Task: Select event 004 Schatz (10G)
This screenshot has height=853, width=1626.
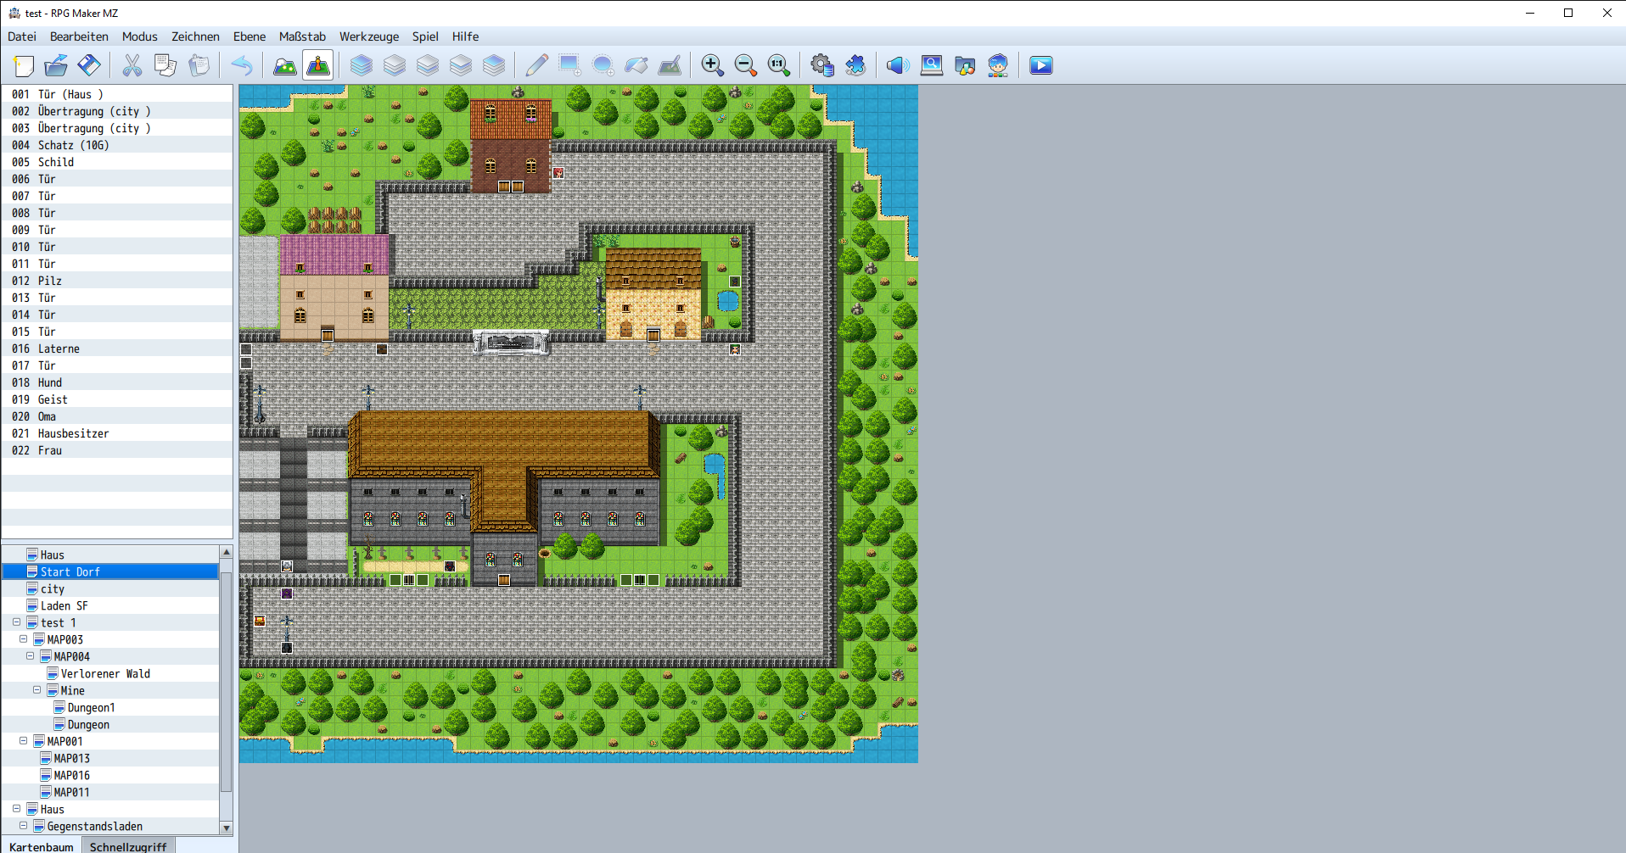Action: pos(73,145)
